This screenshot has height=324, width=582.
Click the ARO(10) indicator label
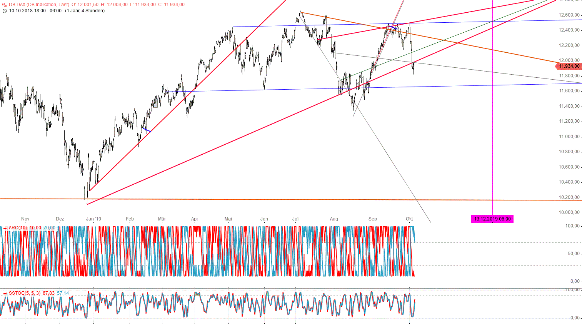[x=18, y=228]
